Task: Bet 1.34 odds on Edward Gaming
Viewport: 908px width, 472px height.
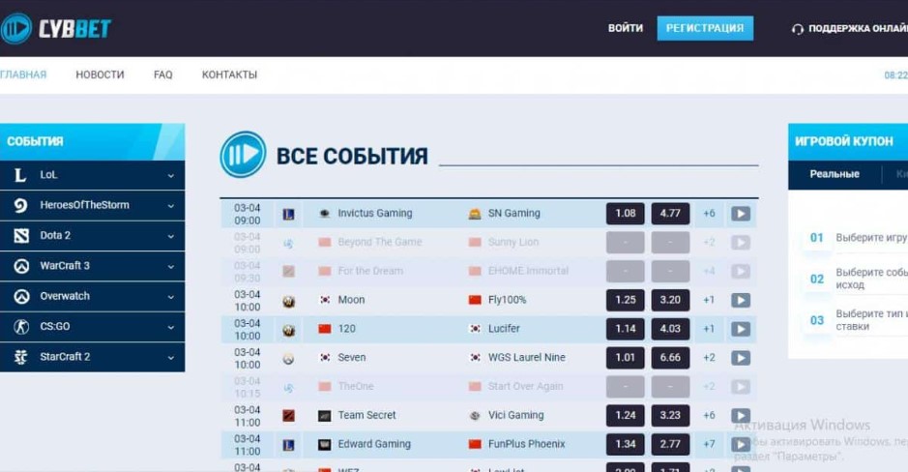Action: click(x=626, y=444)
